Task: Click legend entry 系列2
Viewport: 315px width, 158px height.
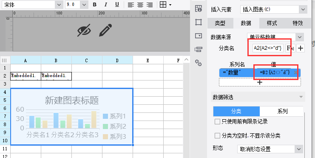Action: [114, 126]
